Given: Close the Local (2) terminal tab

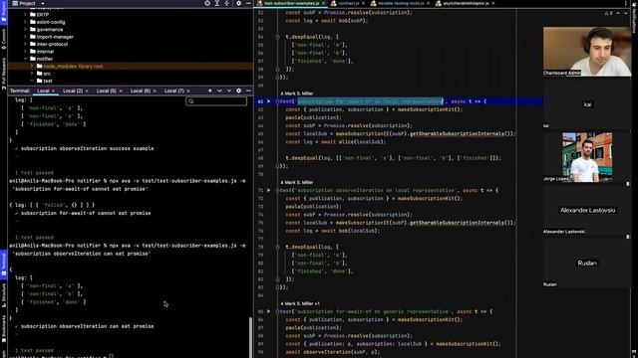Looking at the screenshot, I should click(x=87, y=90).
